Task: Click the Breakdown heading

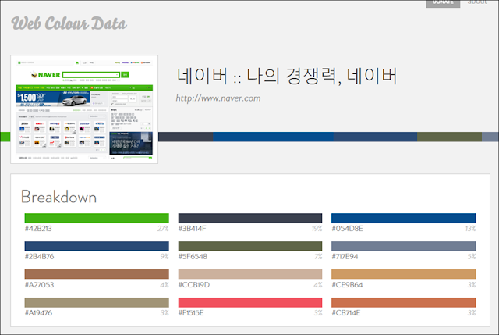Action: 58,197
